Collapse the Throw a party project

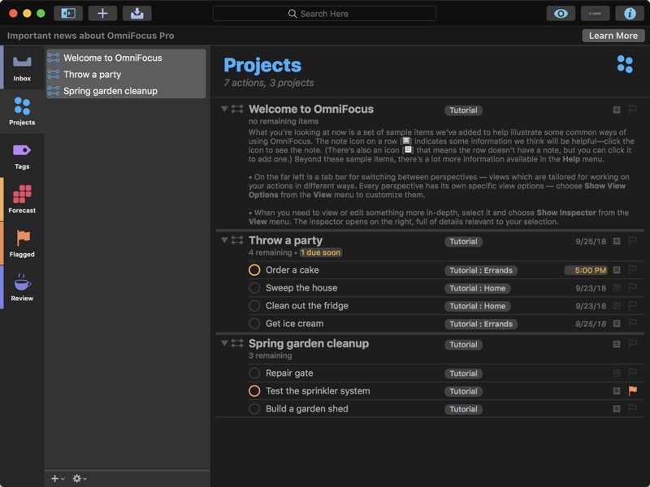point(224,239)
